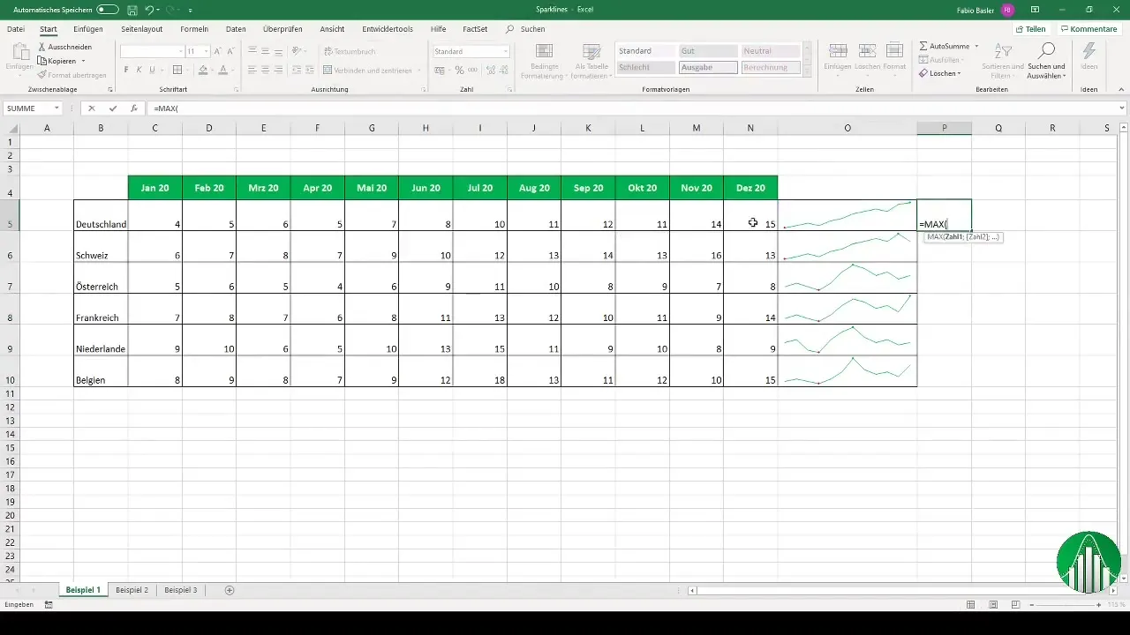
Task: Open the Kopieren dropdown arrow
Action: click(83, 61)
